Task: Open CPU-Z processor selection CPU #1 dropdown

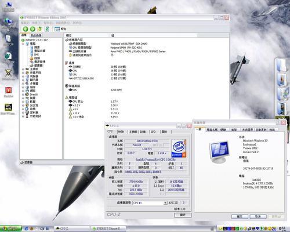Action: (x=150, y=203)
